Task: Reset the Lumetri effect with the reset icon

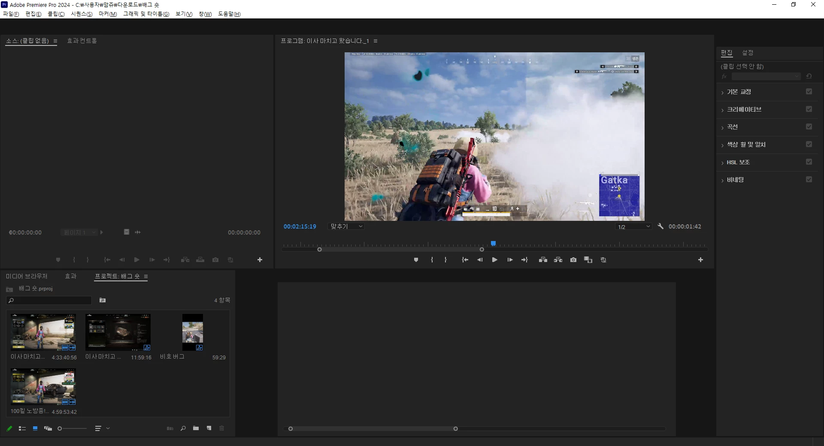Action: pyautogui.click(x=809, y=76)
